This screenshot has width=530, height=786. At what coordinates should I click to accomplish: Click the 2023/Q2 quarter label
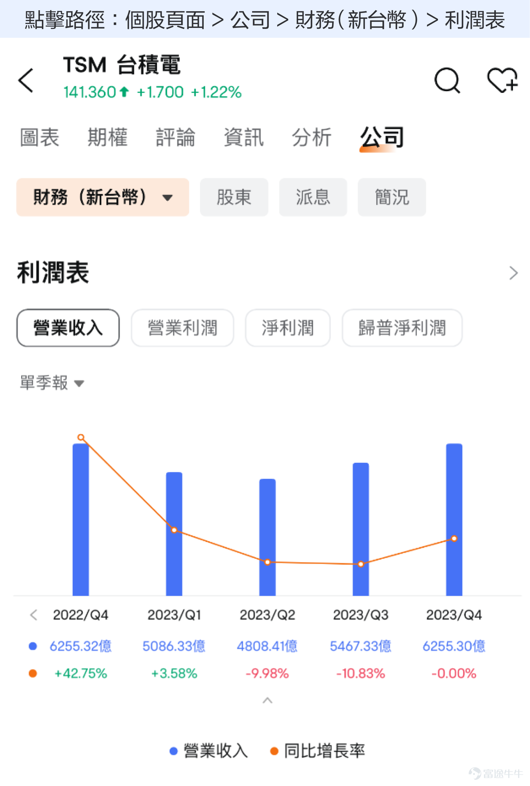pyautogui.click(x=267, y=615)
